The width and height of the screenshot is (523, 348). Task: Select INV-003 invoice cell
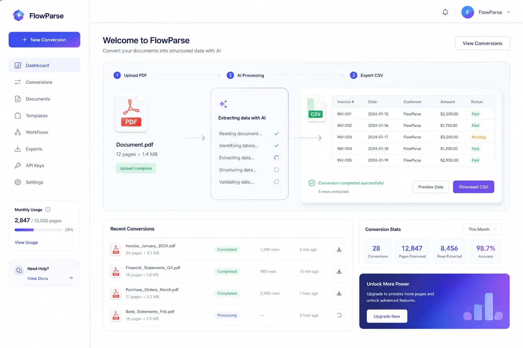pyautogui.click(x=344, y=137)
